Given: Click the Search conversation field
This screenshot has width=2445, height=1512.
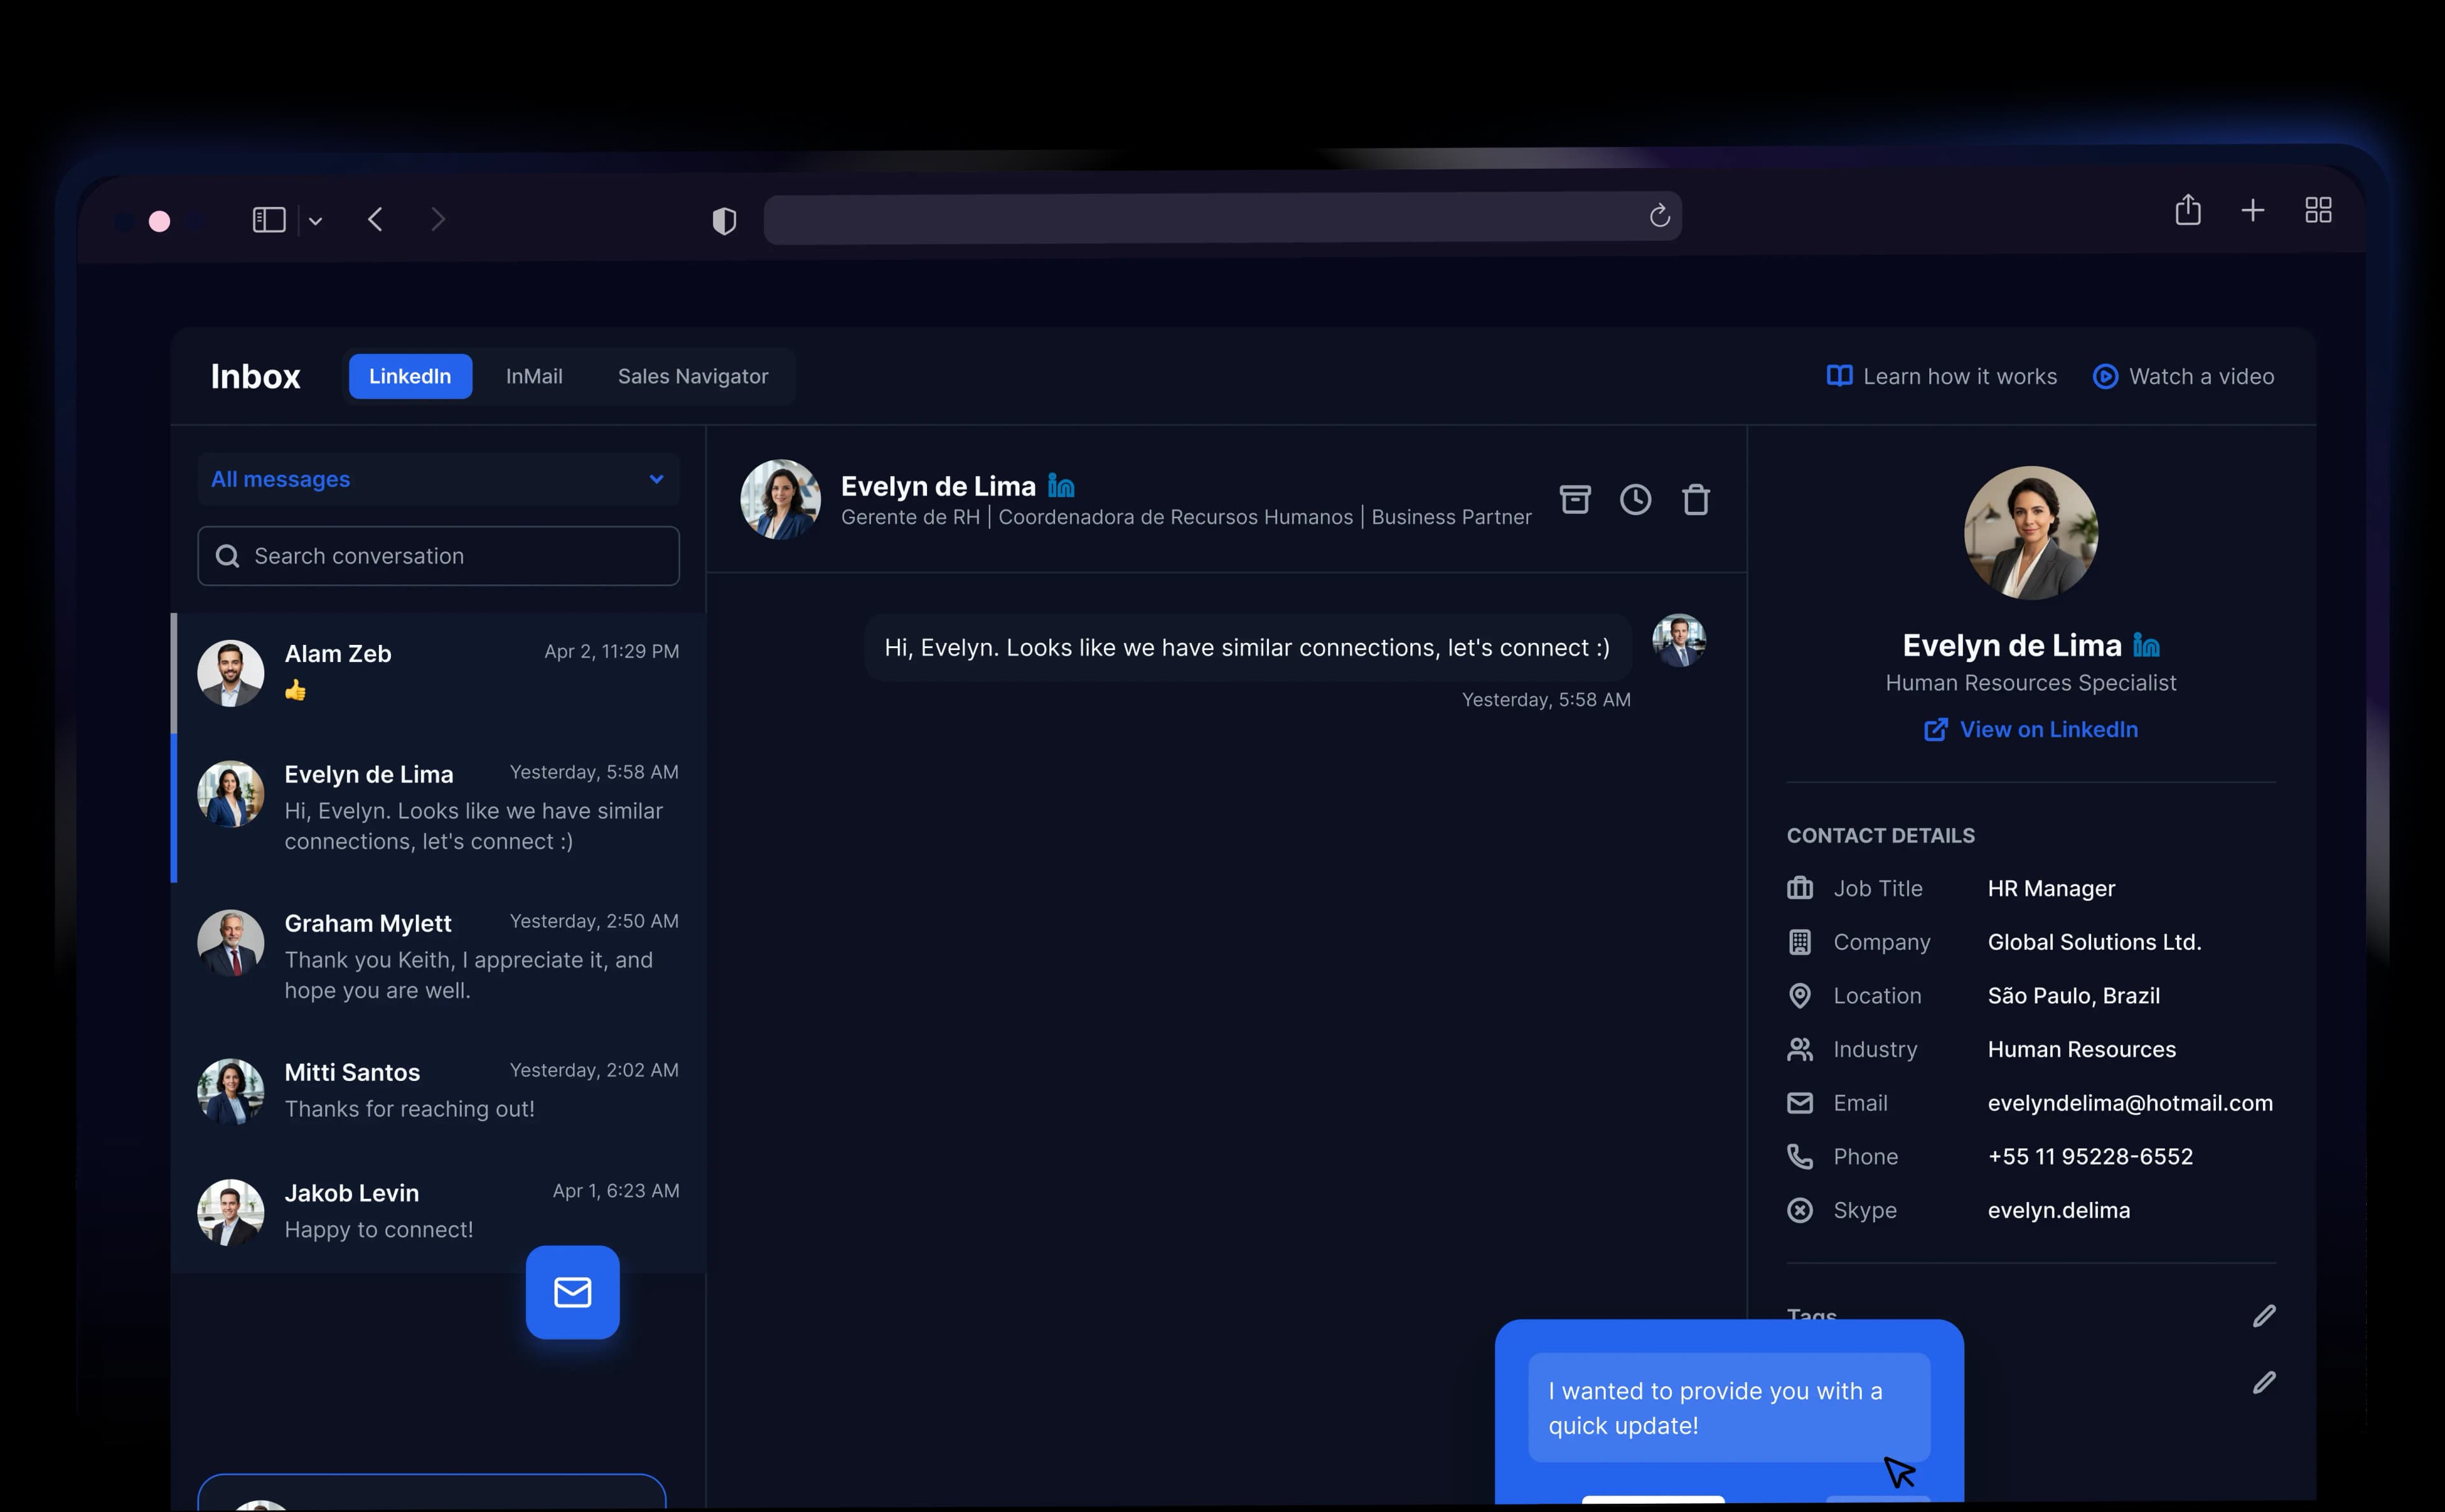Looking at the screenshot, I should 438,556.
